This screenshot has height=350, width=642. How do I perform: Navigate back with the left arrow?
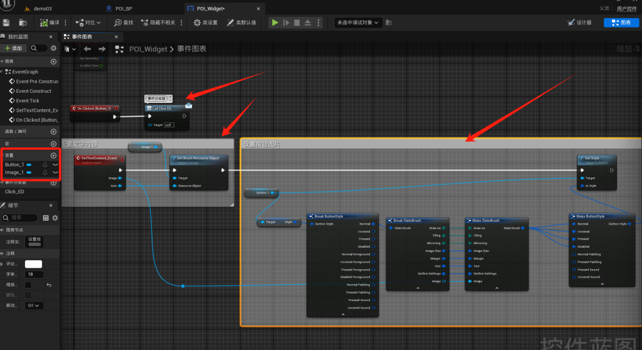[87, 49]
